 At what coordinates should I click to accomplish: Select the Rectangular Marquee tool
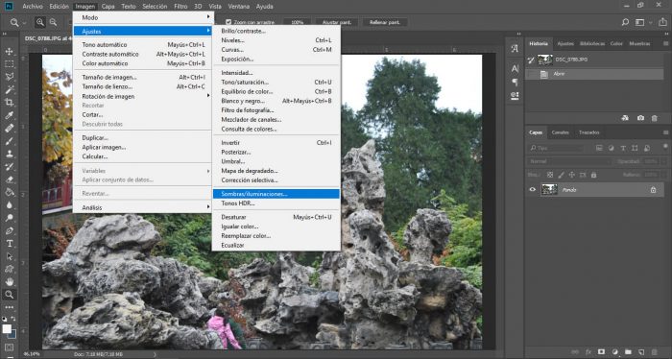(x=9, y=64)
